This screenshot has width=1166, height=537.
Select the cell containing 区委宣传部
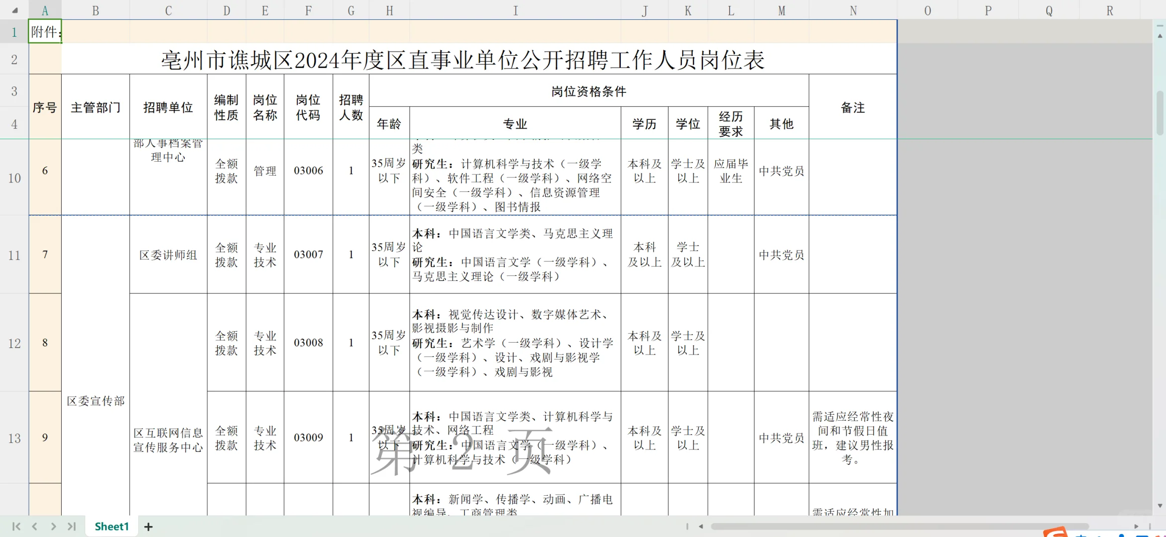[95, 401]
